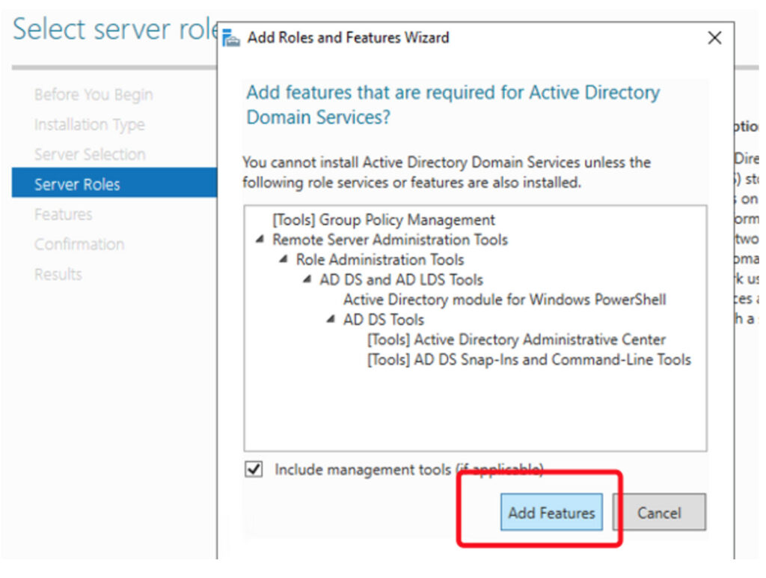Click the Add Roles and Features Wizard icon
Screen dimensions: 766x578
[232, 37]
